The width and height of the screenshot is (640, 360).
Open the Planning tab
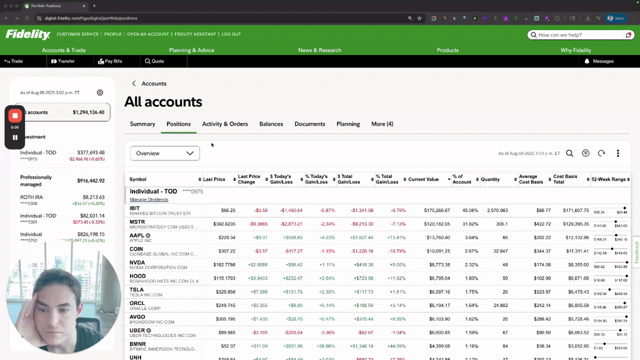pyautogui.click(x=348, y=124)
